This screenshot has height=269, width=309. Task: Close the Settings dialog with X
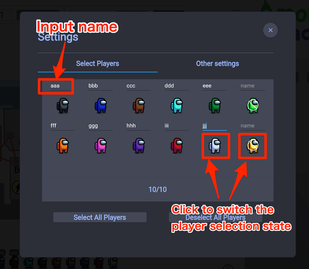[270, 30]
